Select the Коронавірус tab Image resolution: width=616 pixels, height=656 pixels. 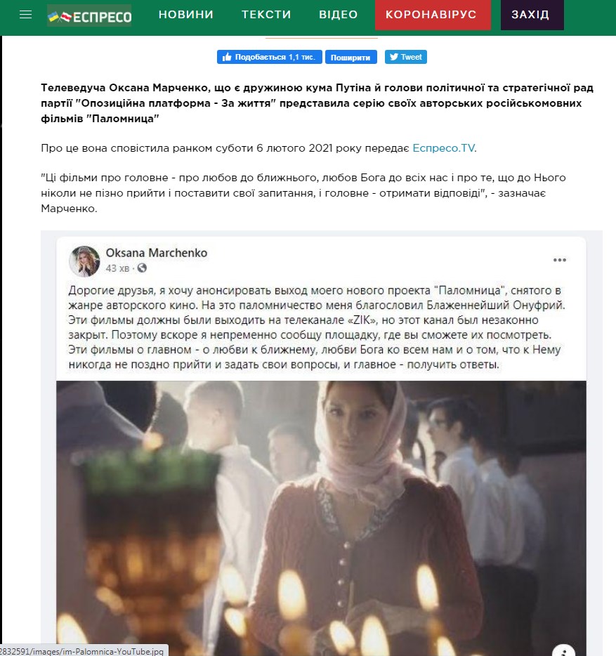pos(432,15)
